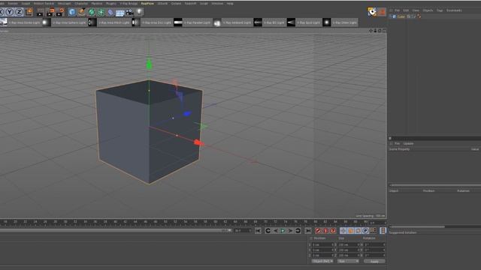Open the RealFlow menu
The width and height of the screenshot is (481, 270).
147,3
